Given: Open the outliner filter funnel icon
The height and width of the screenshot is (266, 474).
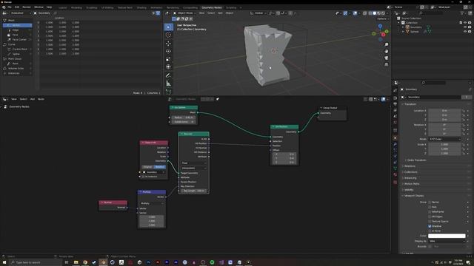Looking at the screenshot, I should (x=462, y=13).
